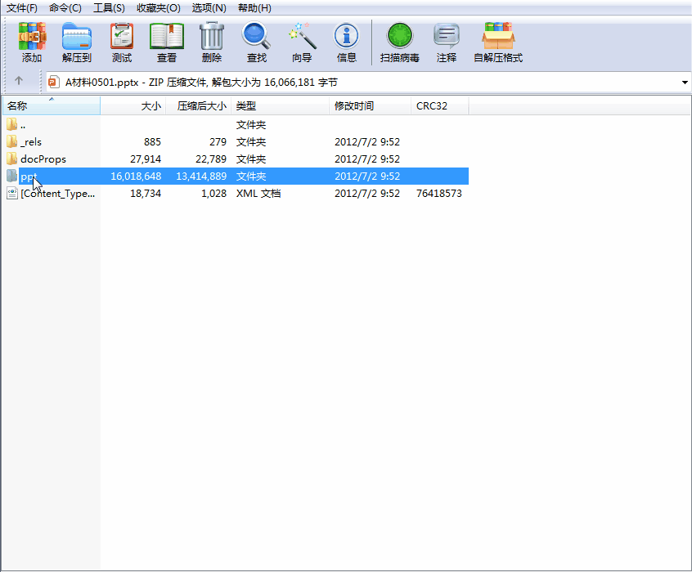Click the 添加 (Add) toolbar icon
692x572 pixels.
click(32, 36)
